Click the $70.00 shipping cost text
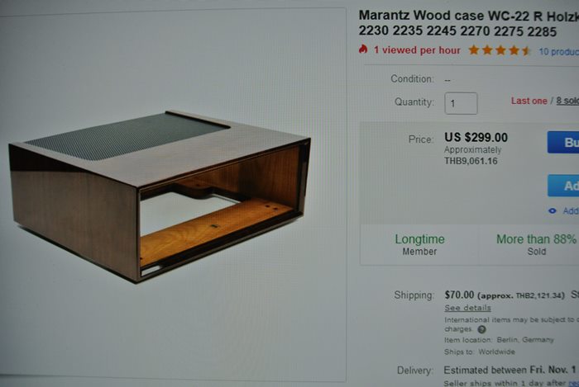579x387 pixels. click(x=459, y=295)
